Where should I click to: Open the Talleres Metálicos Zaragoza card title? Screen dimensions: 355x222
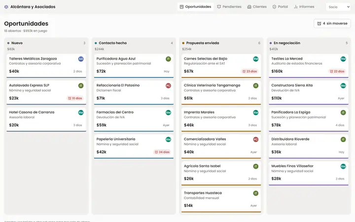tap(33, 58)
